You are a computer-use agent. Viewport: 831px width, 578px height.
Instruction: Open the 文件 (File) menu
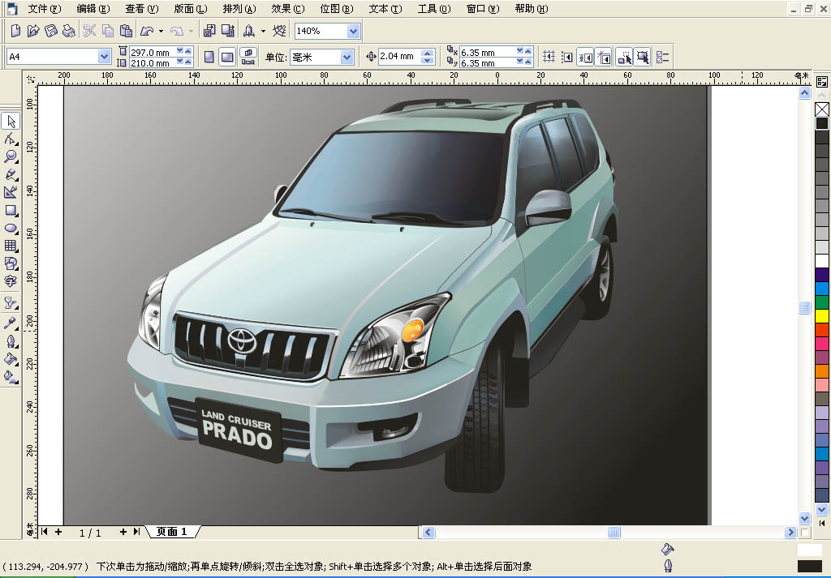44,9
